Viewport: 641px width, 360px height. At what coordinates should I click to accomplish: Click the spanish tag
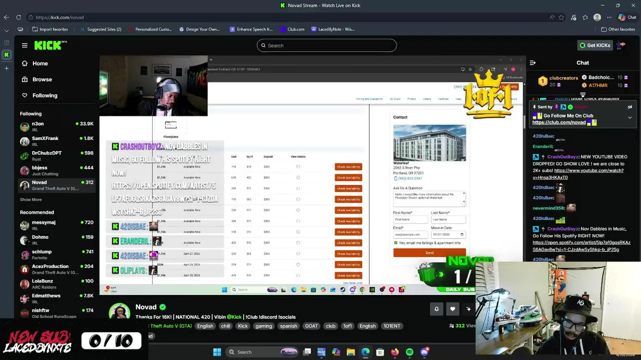pos(288,326)
